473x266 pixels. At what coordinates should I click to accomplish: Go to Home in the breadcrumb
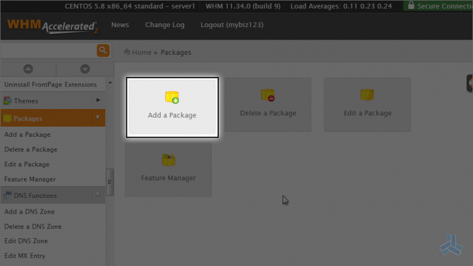141,52
